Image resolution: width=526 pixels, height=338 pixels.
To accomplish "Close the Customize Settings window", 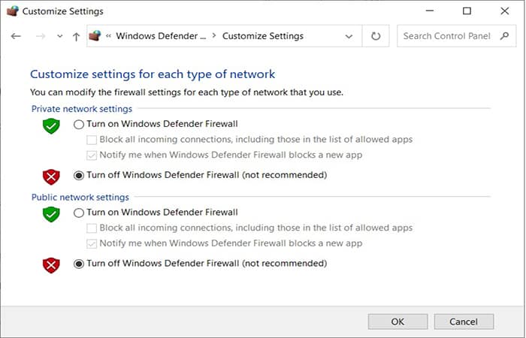I will click(x=504, y=11).
